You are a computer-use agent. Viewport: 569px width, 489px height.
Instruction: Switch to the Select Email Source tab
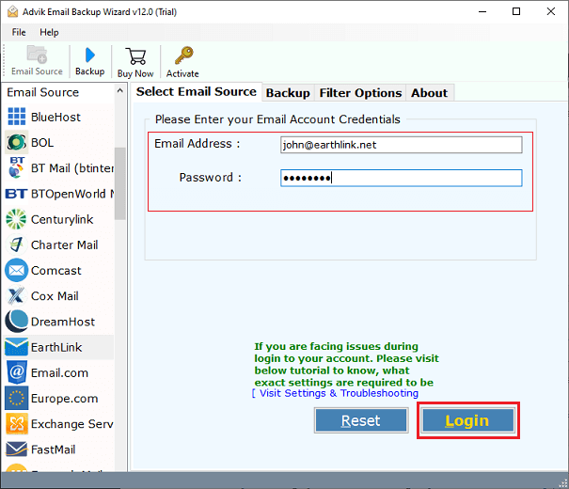(x=196, y=92)
